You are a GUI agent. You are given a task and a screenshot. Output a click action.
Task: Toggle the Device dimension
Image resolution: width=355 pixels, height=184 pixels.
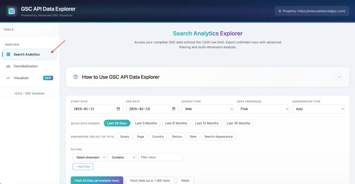click(x=177, y=137)
